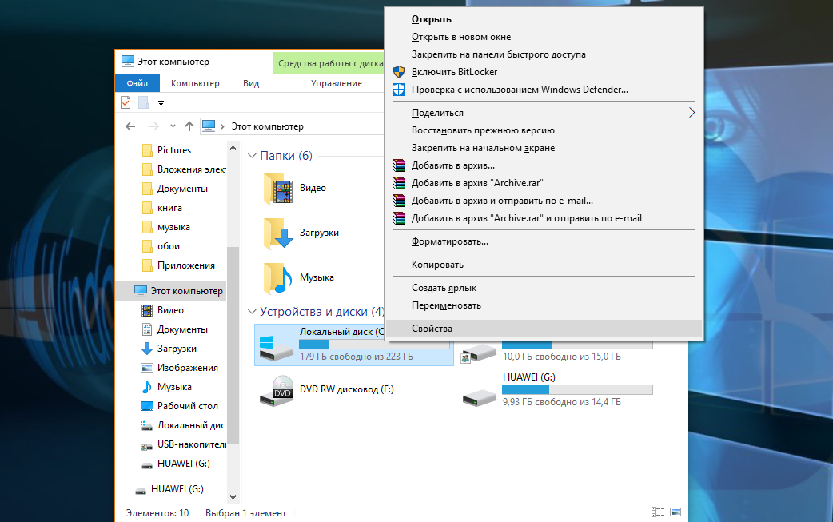This screenshot has width=833, height=522.
Task: Collapse the Устройства и диски (4) group
Action: click(252, 312)
